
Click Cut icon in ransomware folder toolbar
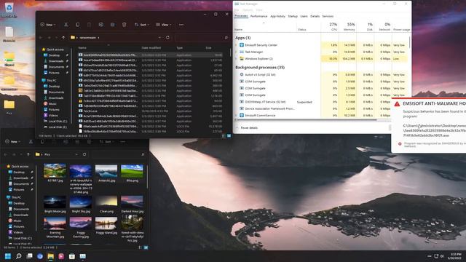point(66,25)
